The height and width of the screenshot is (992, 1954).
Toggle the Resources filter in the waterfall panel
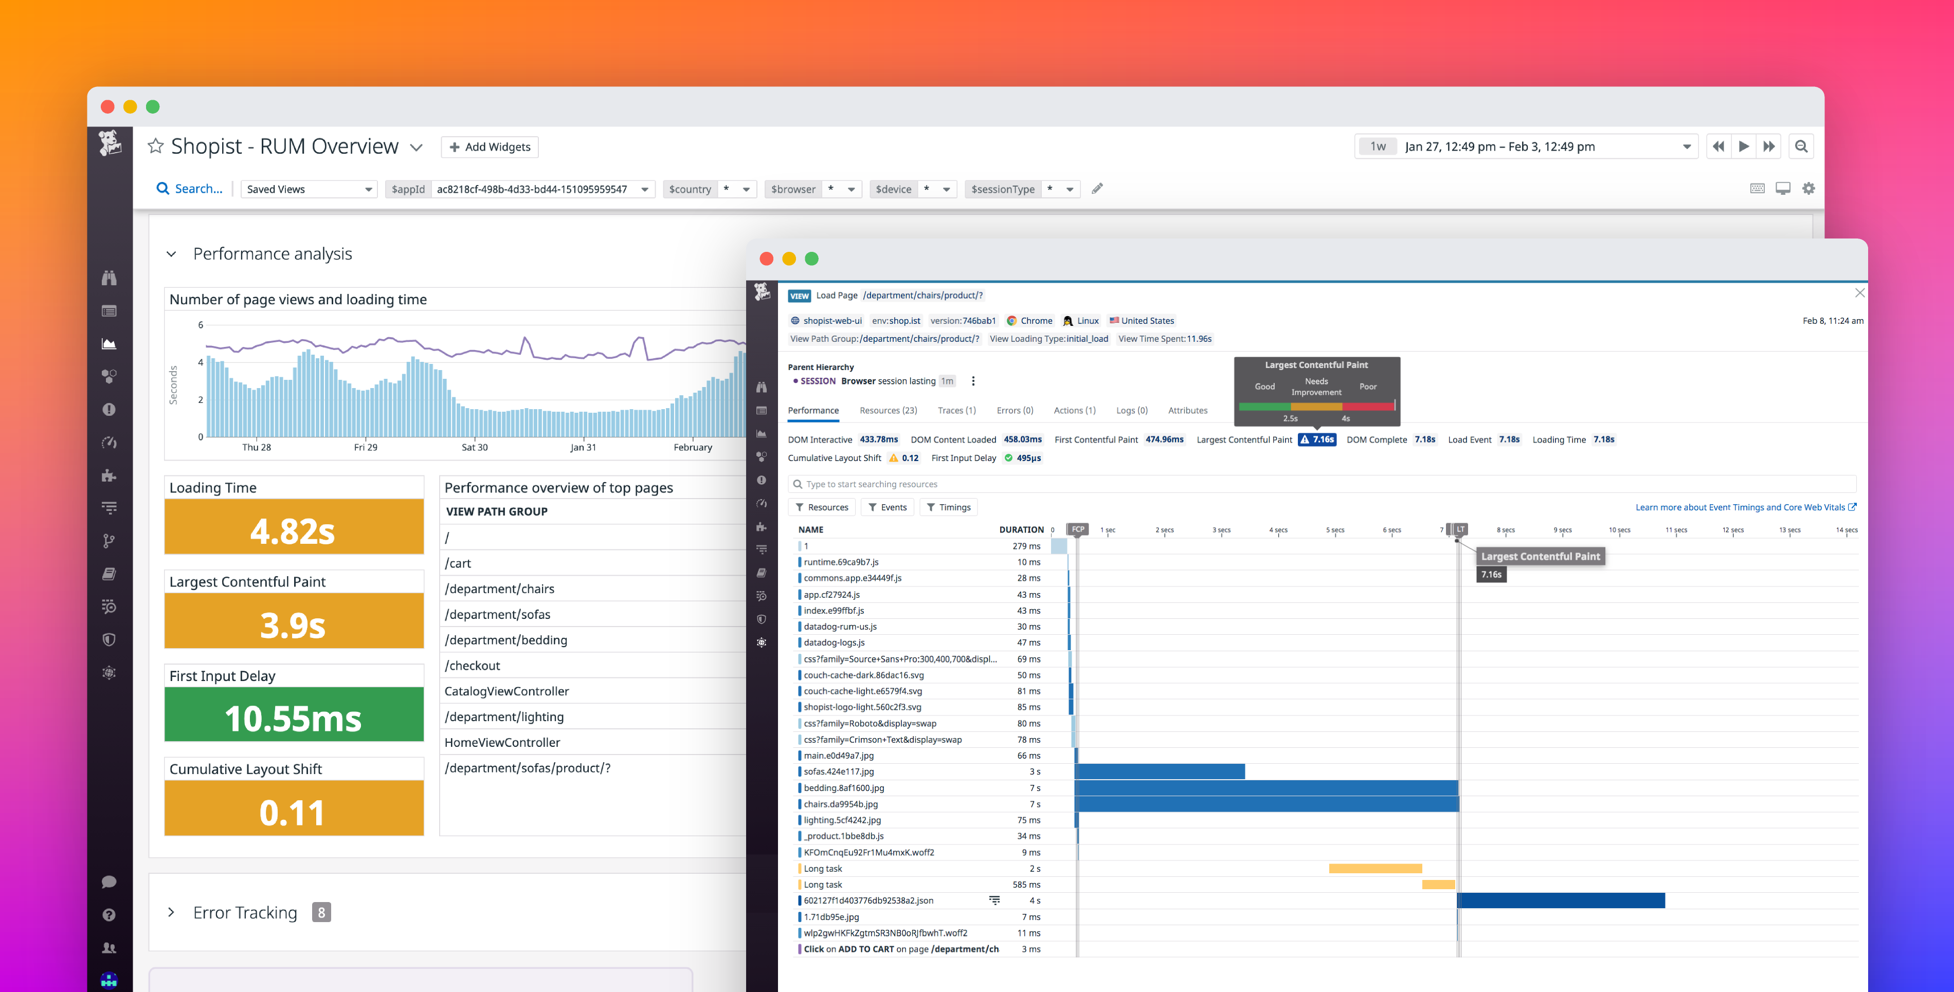(822, 507)
